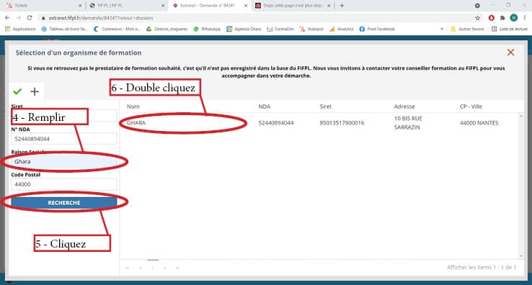Click the results table scrollbar down arrow
Viewport: 532px width, 285px height.
(x=521, y=256)
